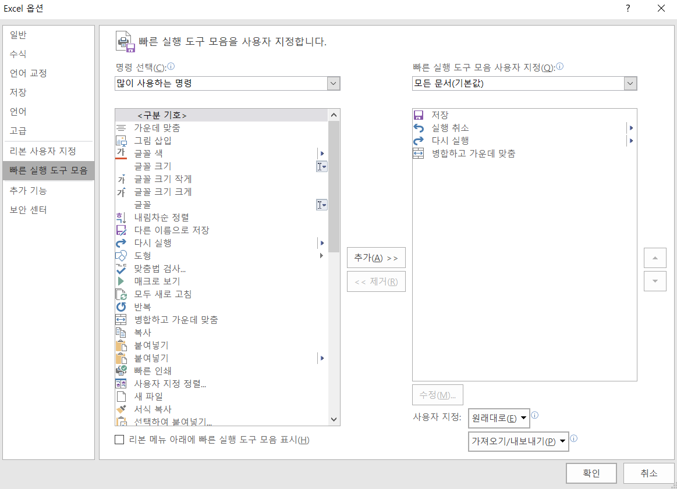Click info icon next to 빠른 실행 도구 모음 사용자 지정
The height and width of the screenshot is (489, 677).
pyautogui.click(x=559, y=66)
